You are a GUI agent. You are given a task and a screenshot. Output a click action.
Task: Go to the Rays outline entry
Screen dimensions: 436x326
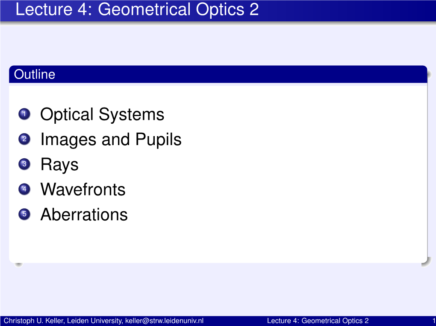point(59,165)
